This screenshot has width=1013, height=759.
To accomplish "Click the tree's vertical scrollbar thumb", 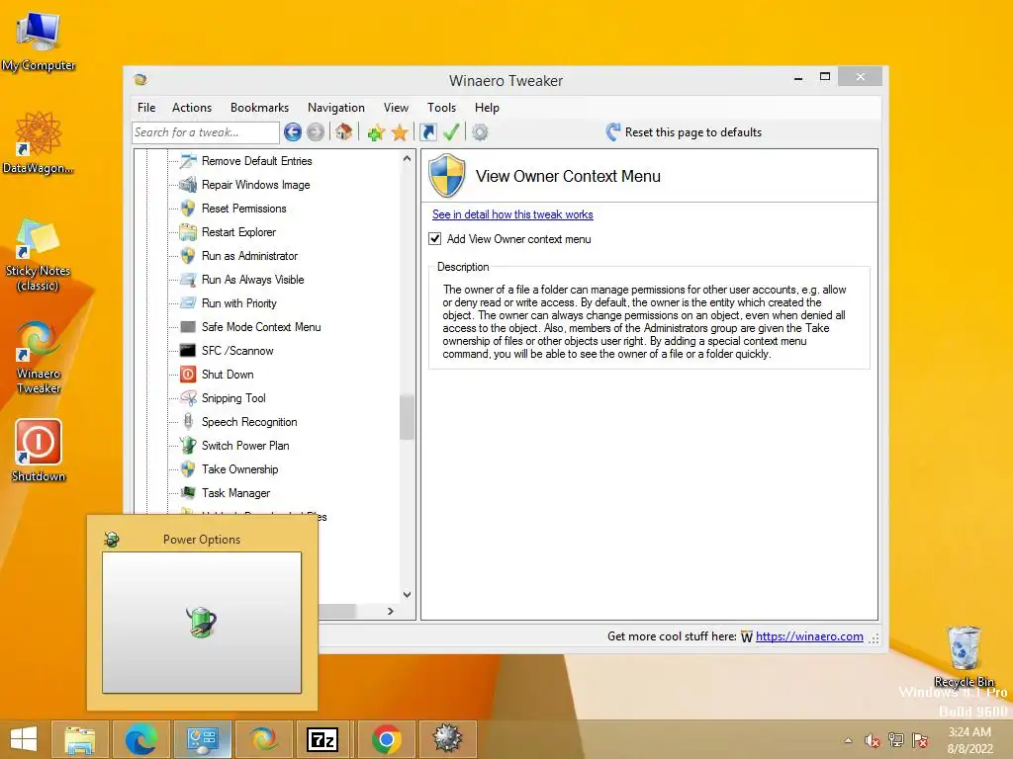I will [407, 417].
